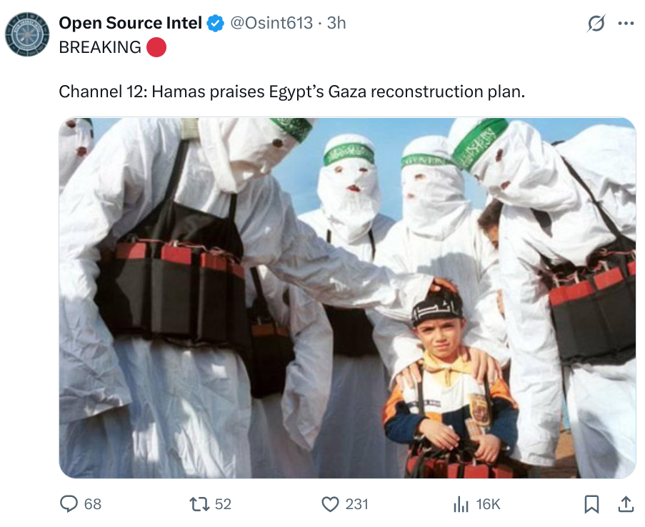Viewport: 645px width, 527px height.
Task: Click the reply speech bubble icon
Action: [x=69, y=504]
